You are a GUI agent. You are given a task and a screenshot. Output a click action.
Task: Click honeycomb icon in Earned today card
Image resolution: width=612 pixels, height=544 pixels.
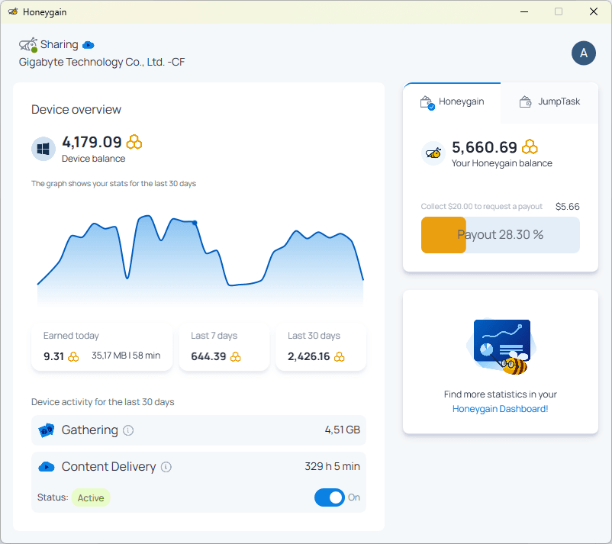[73, 356]
